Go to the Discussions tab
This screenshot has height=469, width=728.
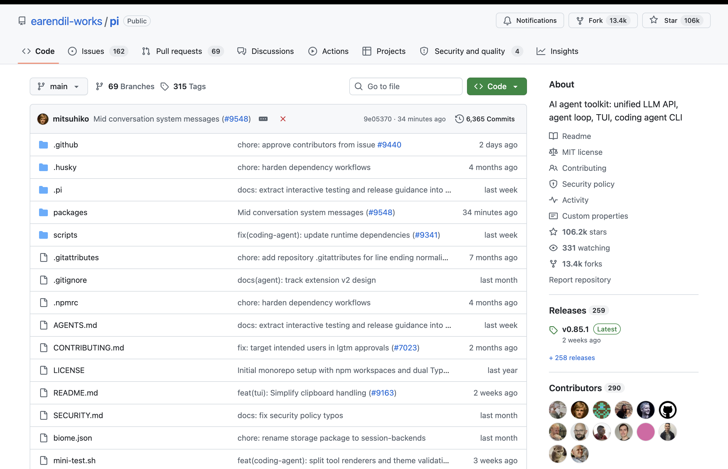pyautogui.click(x=265, y=51)
